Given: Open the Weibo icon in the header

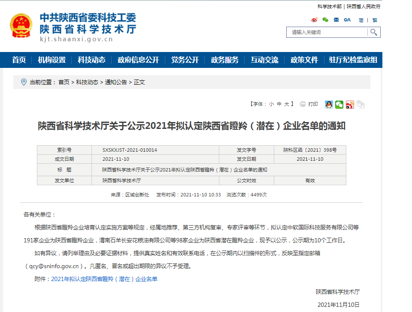Looking at the screenshot, I should click(315, 20).
